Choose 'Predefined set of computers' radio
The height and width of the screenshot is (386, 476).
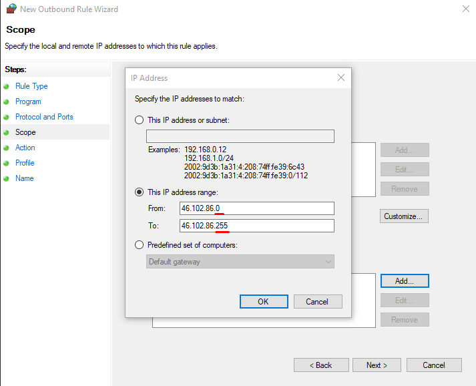pyautogui.click(x=140, y=245)
